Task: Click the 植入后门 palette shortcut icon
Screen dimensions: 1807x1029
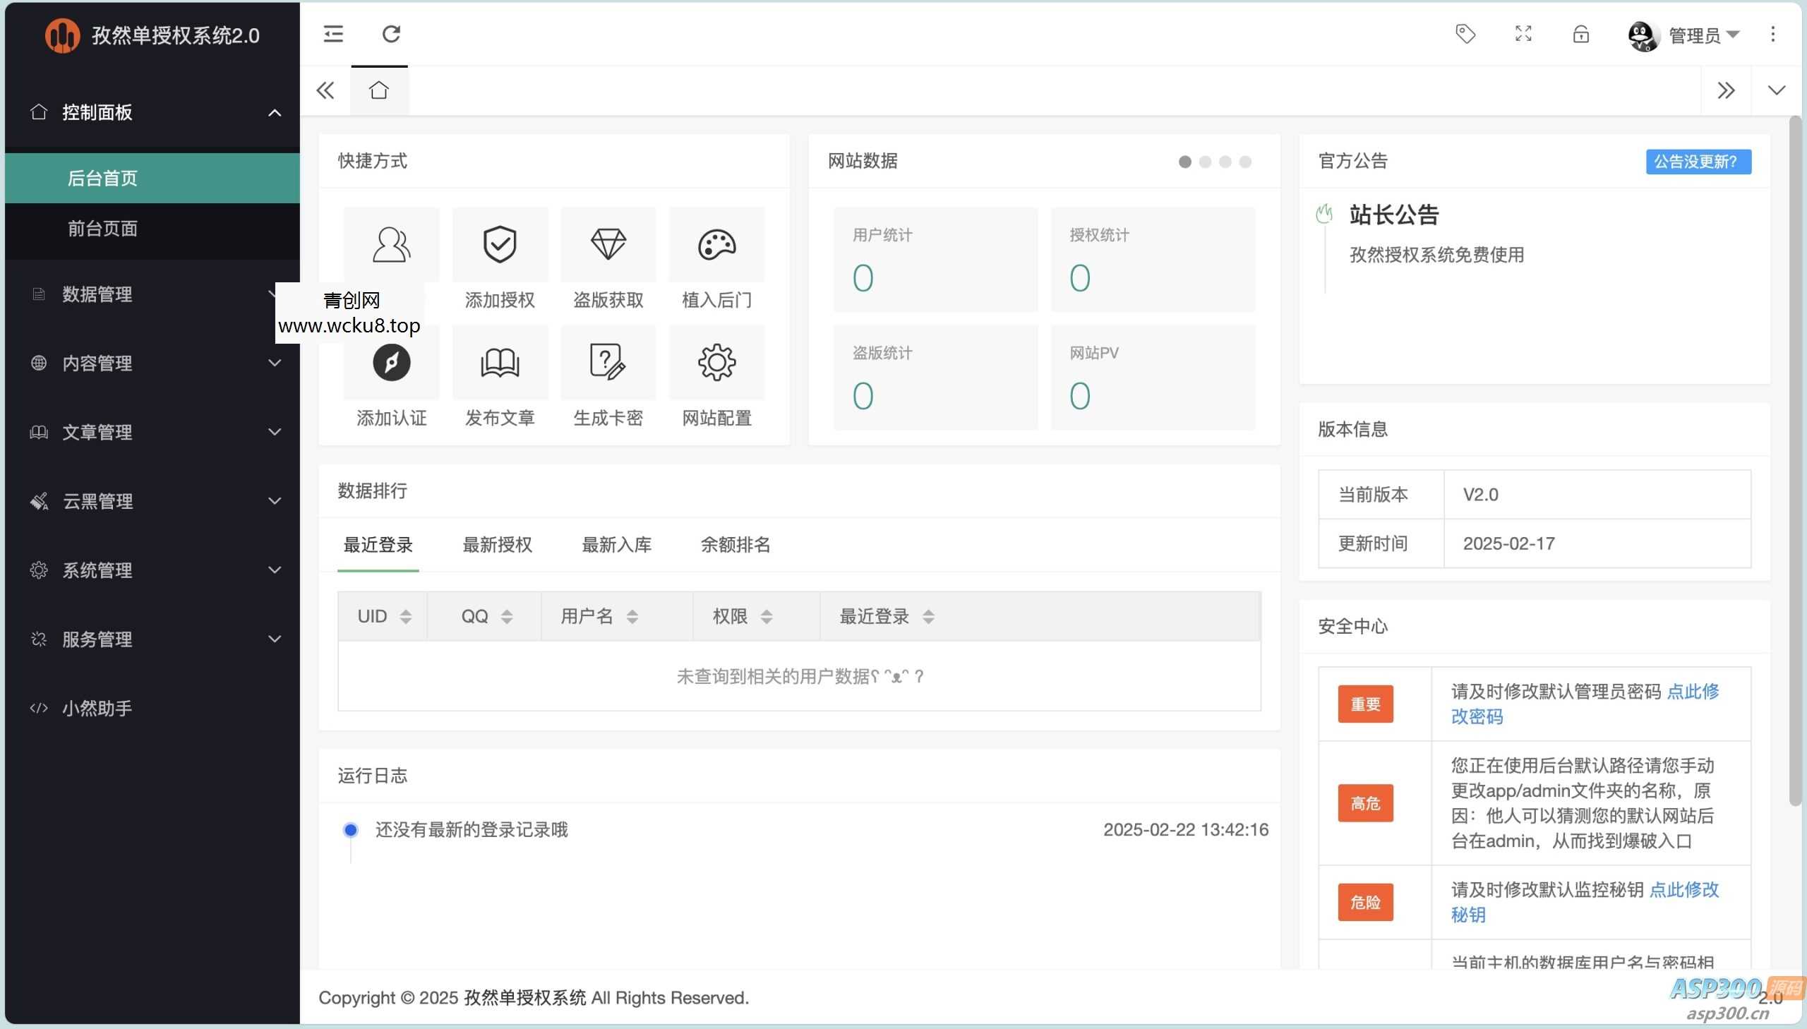Action: click(716, 244)
